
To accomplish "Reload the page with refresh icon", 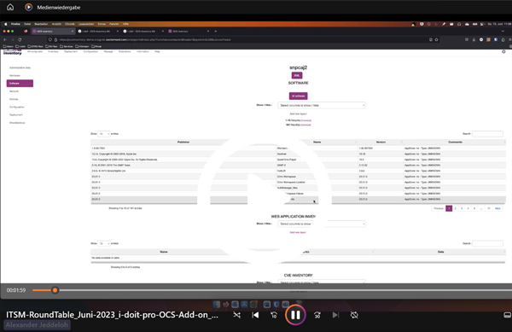I will [20, 39].
